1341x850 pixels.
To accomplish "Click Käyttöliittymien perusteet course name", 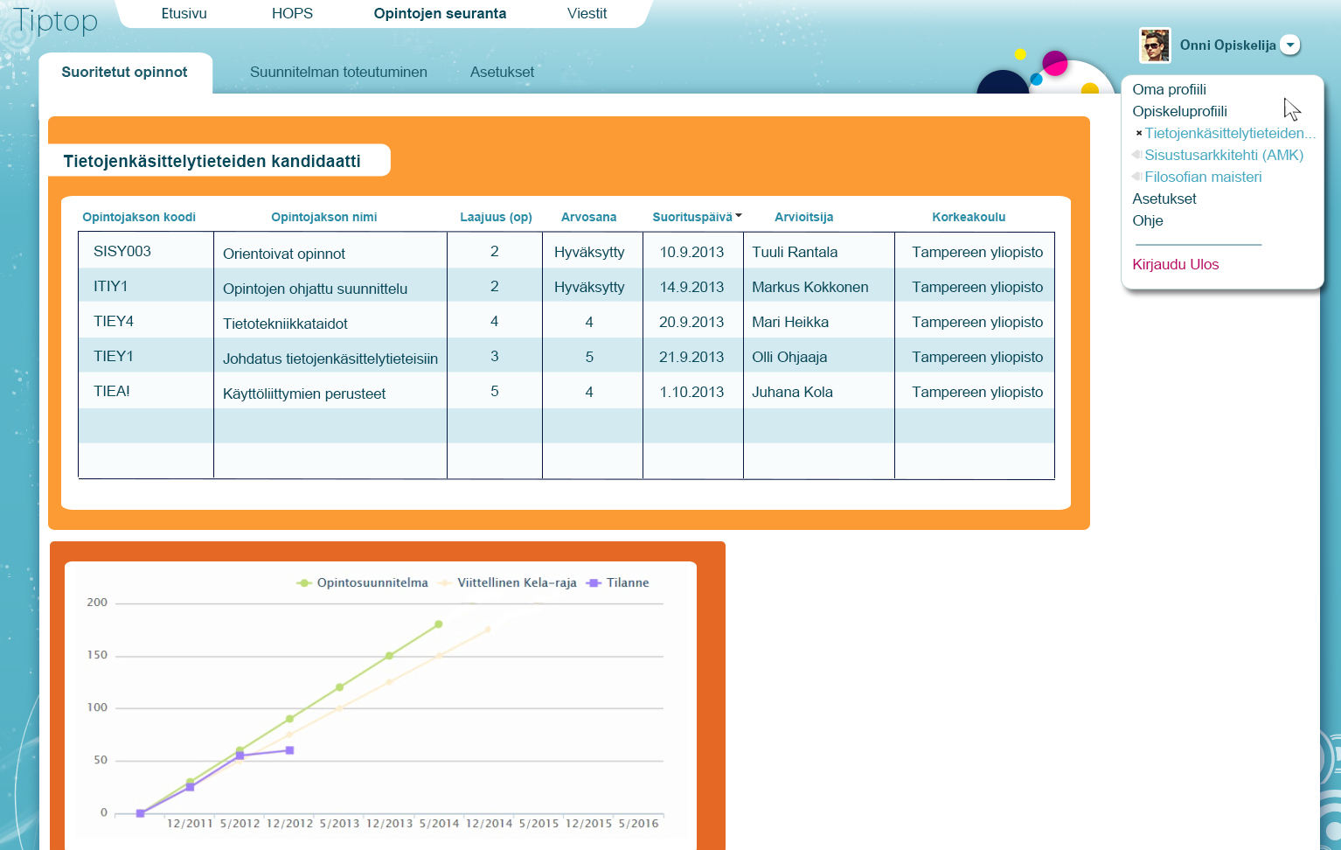I will point(304,394).
